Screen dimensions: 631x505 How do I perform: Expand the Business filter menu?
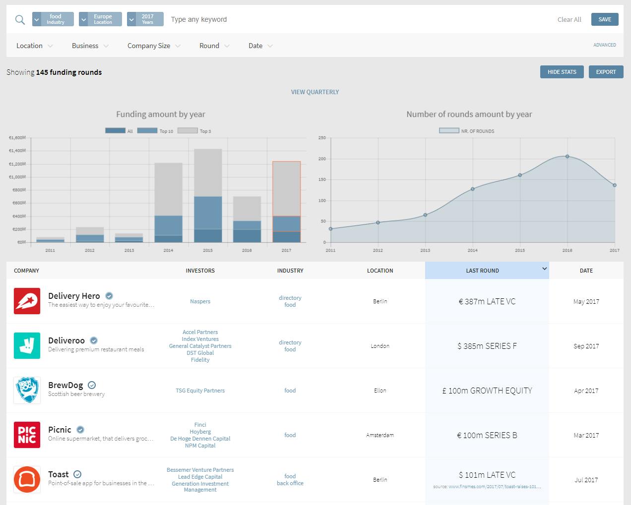pyautogui.click(x=90, y=46)
